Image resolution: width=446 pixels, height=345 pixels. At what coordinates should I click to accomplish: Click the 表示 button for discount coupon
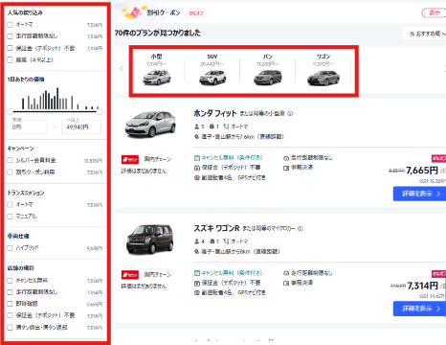pyautogui.click(x=435, y=12)
